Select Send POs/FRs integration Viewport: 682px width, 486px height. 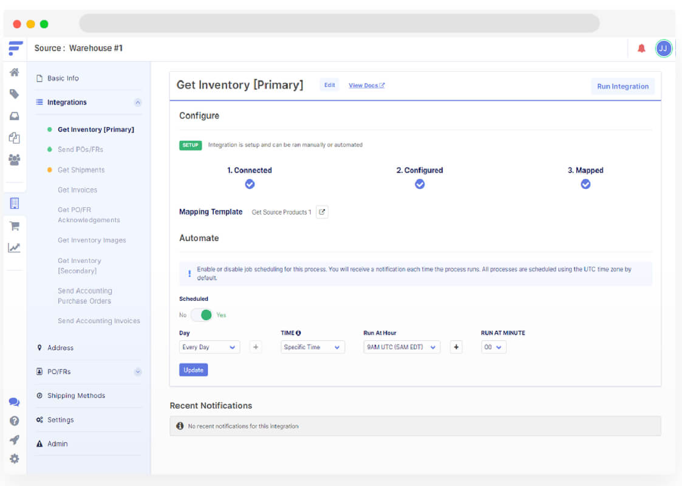coord(80,149)
